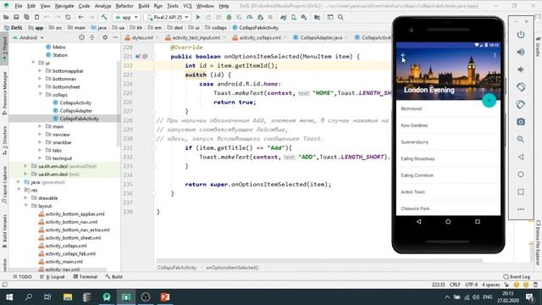
Task: Click CRLF line separator in status bar
Action: [455, 285]
